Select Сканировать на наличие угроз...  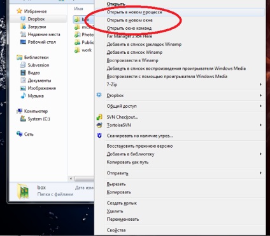180,136
